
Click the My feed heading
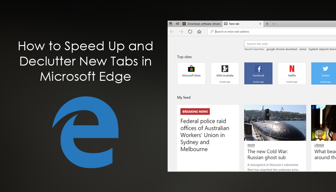[x=184, y=98]
